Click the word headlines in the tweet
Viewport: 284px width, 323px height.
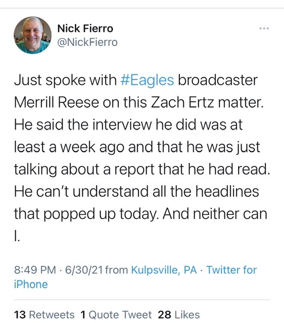pyautogui.click(x=227, y=191)
